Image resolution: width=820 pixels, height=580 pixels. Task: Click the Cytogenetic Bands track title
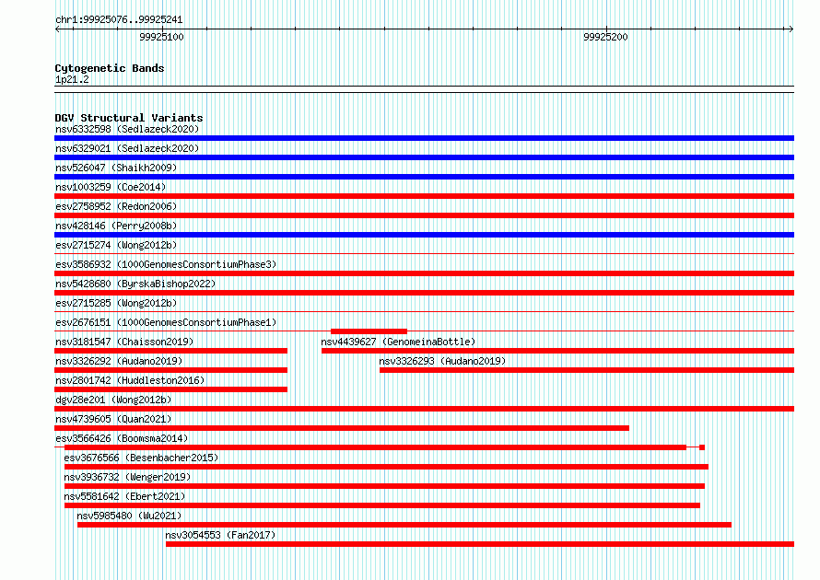(110, 68)
